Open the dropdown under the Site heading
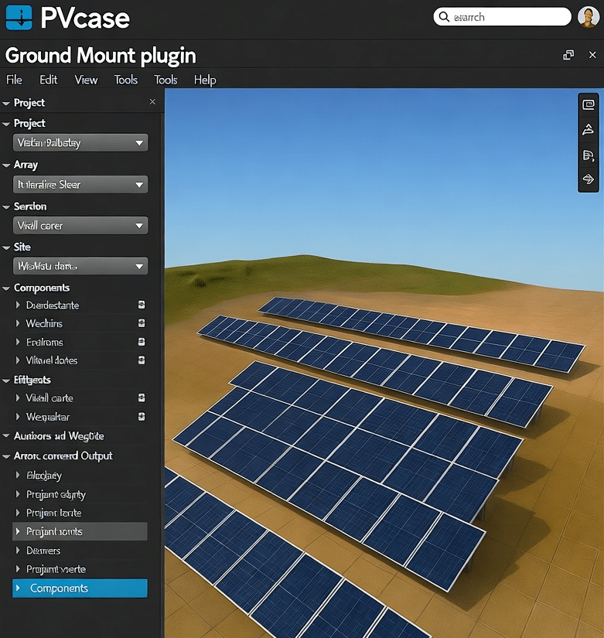This screenshot has height=638, width=604. point(80,266)
